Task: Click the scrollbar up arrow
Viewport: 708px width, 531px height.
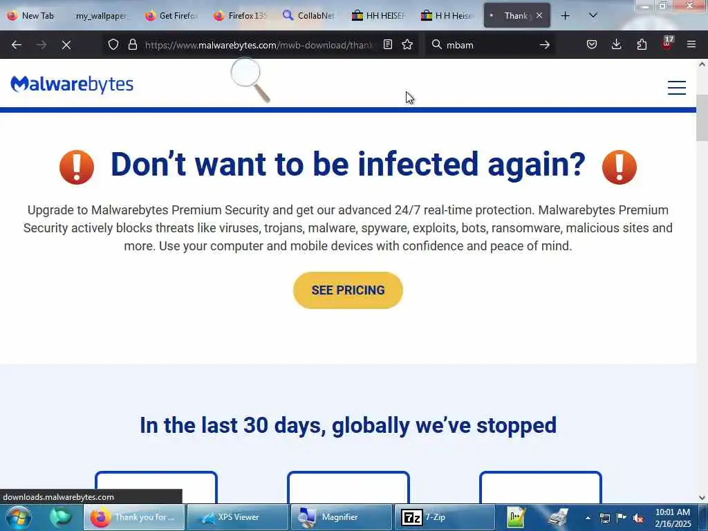Action: point(702,64)
